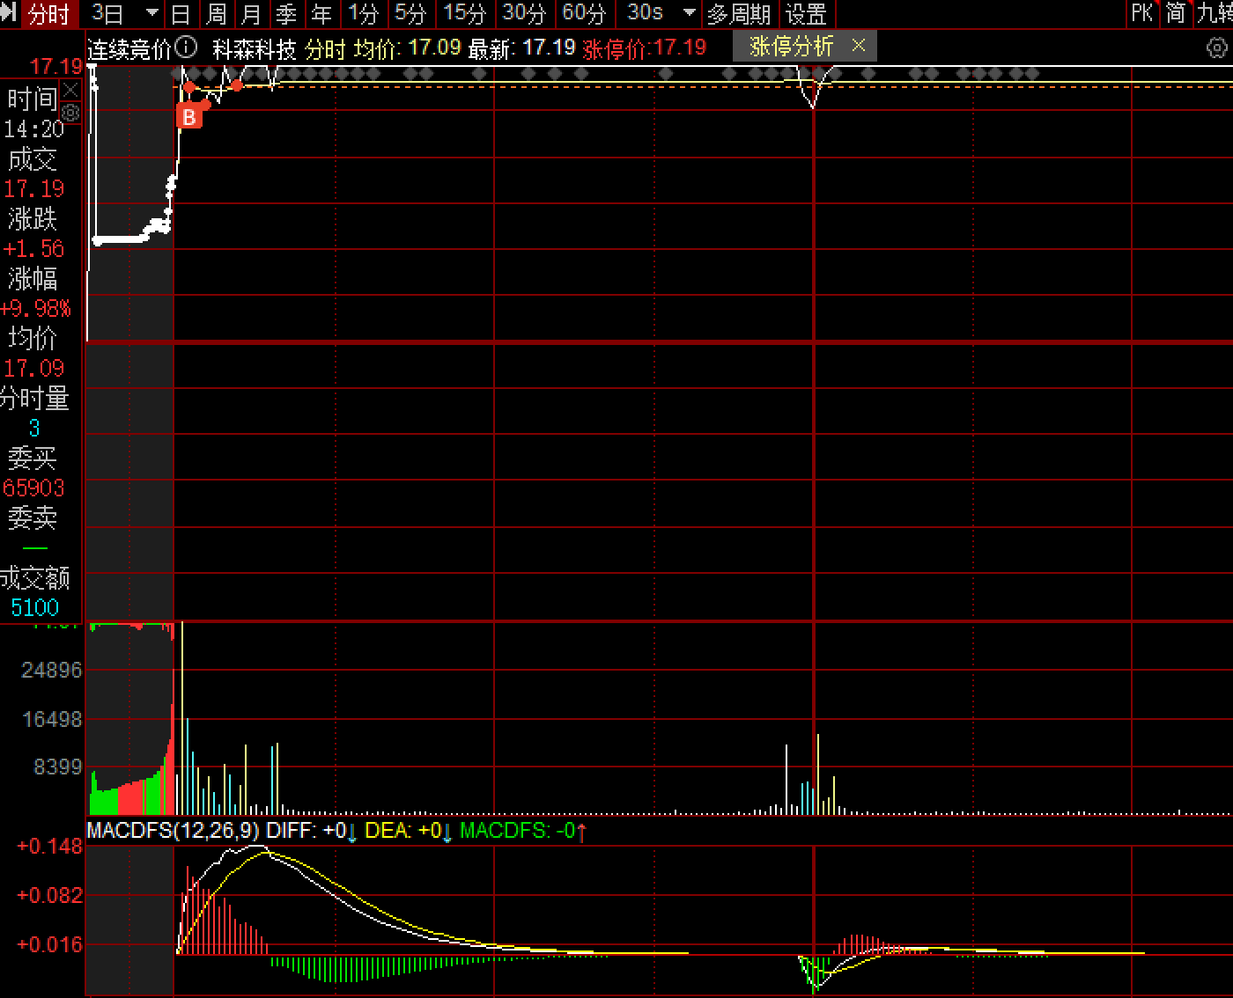Click the 涨跌 value +1.56
Viewport: 1233px width, 998px height.
click(33, 249)
